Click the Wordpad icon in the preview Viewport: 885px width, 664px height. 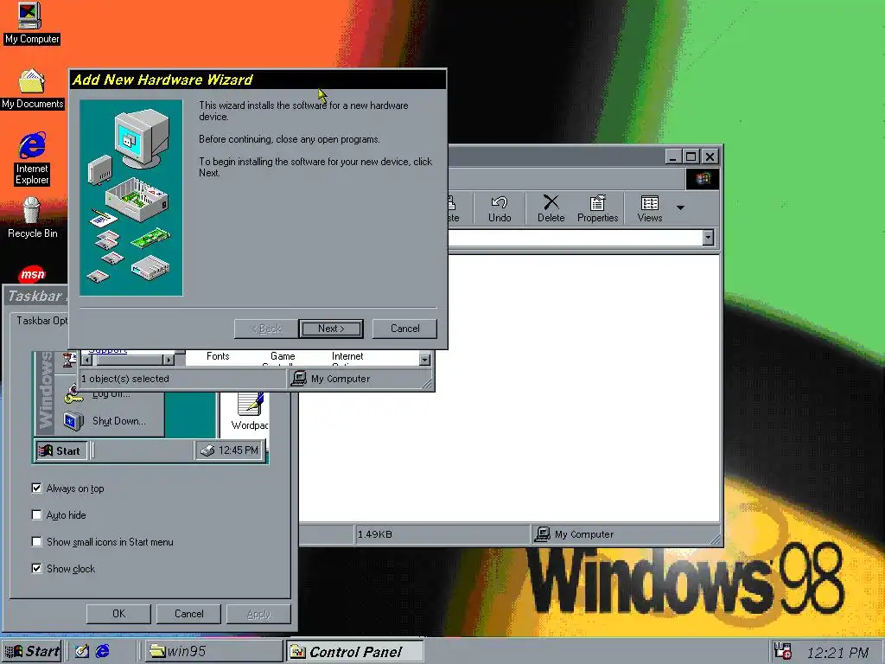pos(250,412)
